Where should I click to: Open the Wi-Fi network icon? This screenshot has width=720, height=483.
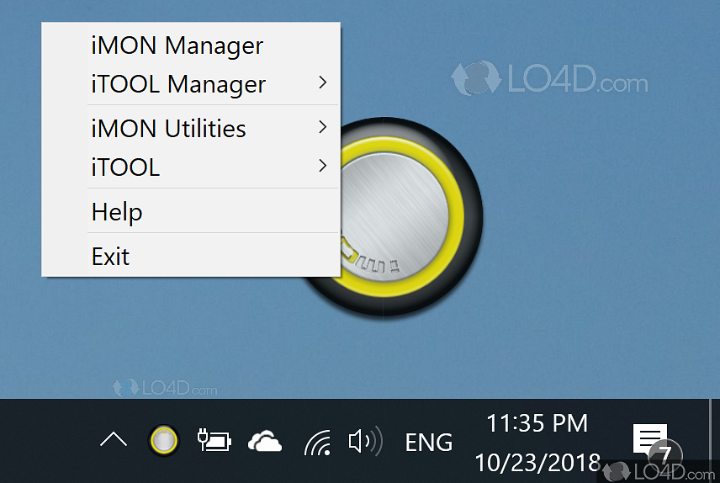(318, 442)
